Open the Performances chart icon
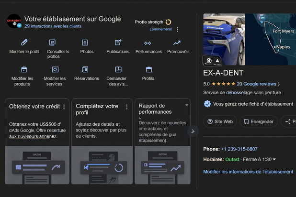This screenshot has height=197, width=296. (148, 43)
